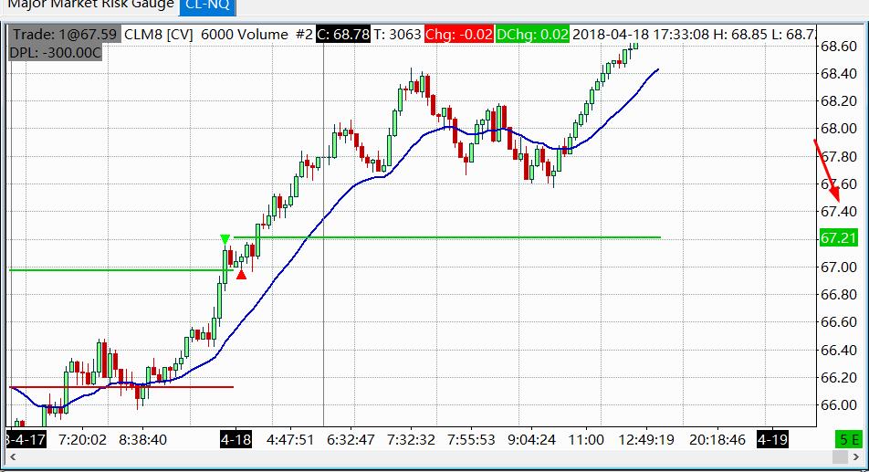Click the green 5 E indicator box
The height and width of the screenshot is (472, 869).
(849, 440)
